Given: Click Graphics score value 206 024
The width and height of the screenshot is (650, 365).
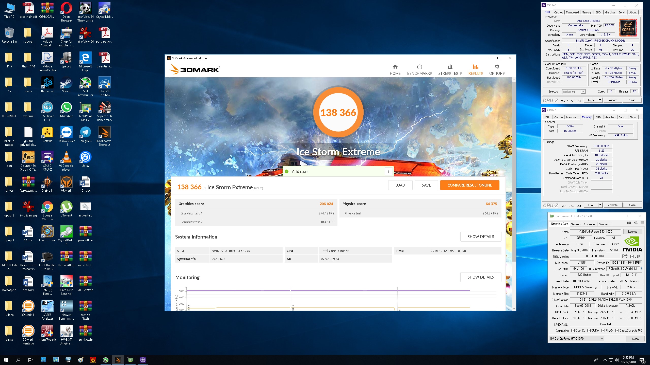Looking at the screenshot, I should click(326, 204).
